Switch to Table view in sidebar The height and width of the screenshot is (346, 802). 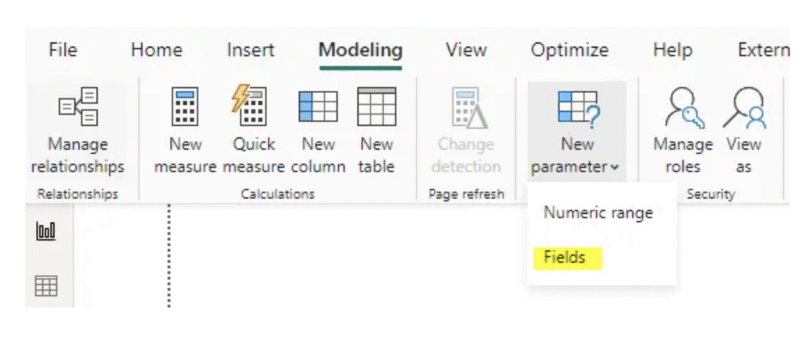pyautogui.click(x=47, y=287)
